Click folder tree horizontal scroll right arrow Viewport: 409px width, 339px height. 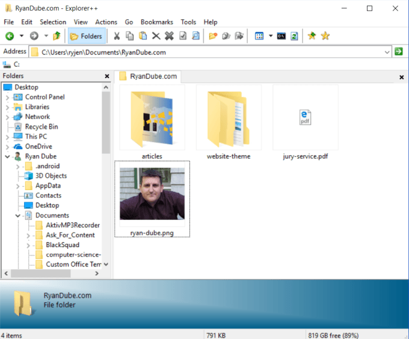(x=97, y=273)
